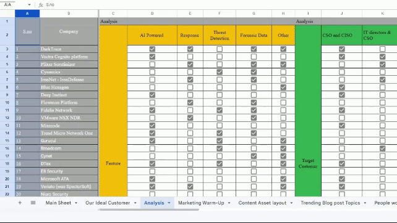
Task: Select the AI Powered header cell
Action: point(152,35)
